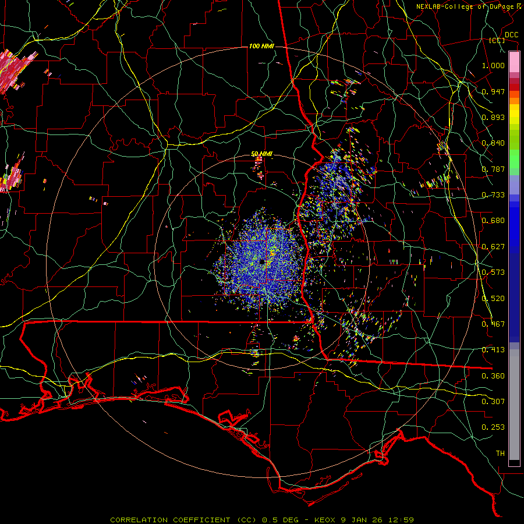524x524 pixels.
Task: Click the 100 NMI range ring label
Action: click(261, 46)
